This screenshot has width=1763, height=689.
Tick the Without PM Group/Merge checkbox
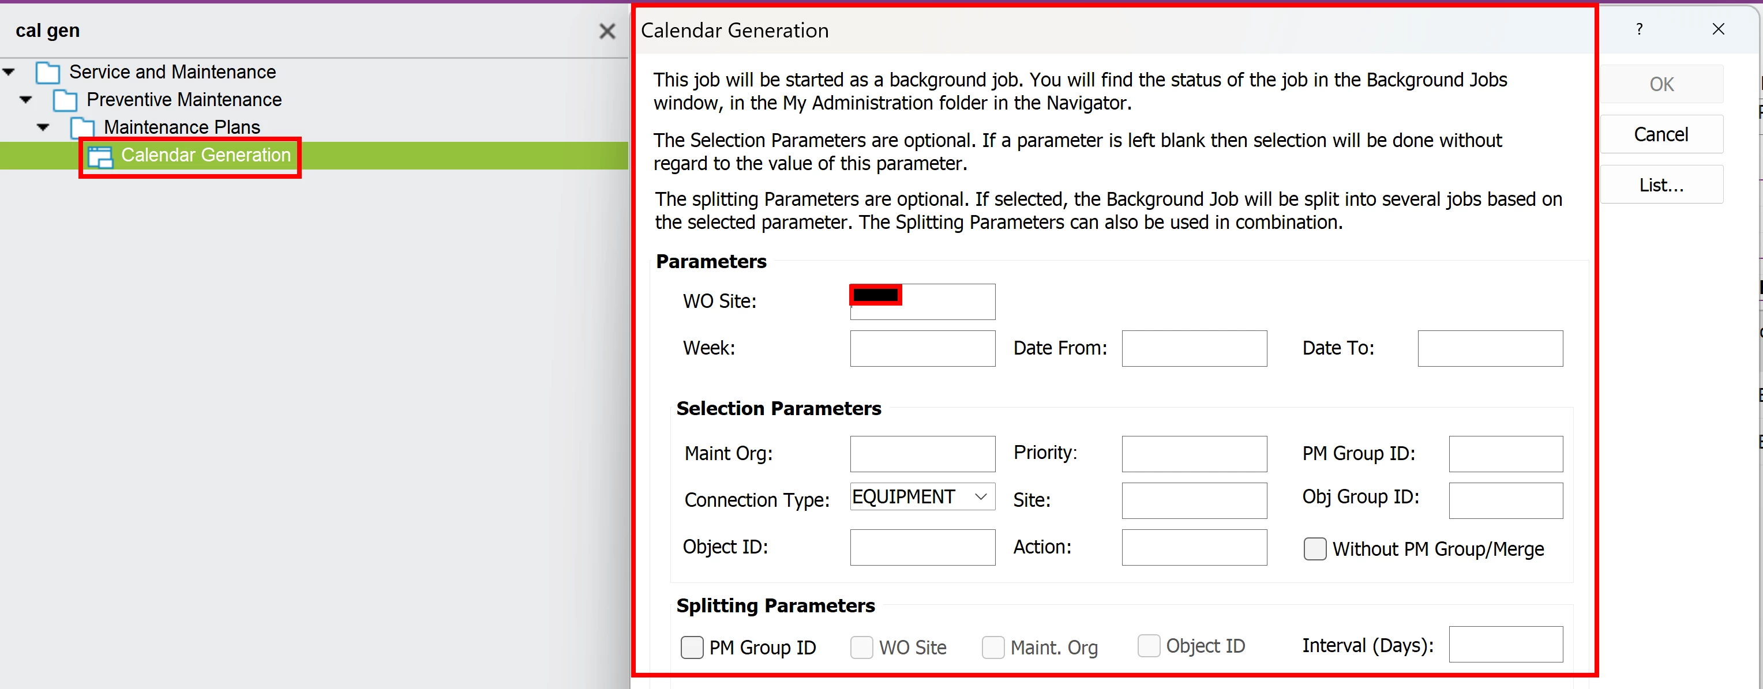[x=1315, y=549]
